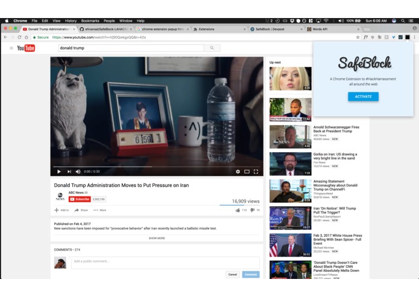Open the Bookmarks menu
Viewport: 419px width, 297px height.
(90, 21)
